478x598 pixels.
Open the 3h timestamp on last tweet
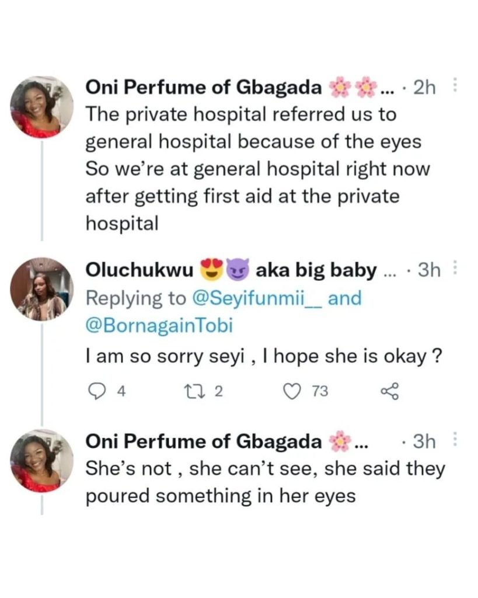(424, 441)
